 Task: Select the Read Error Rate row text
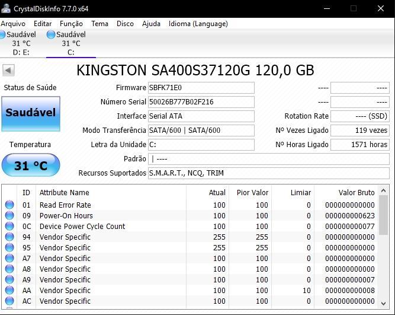click(65, 205)
